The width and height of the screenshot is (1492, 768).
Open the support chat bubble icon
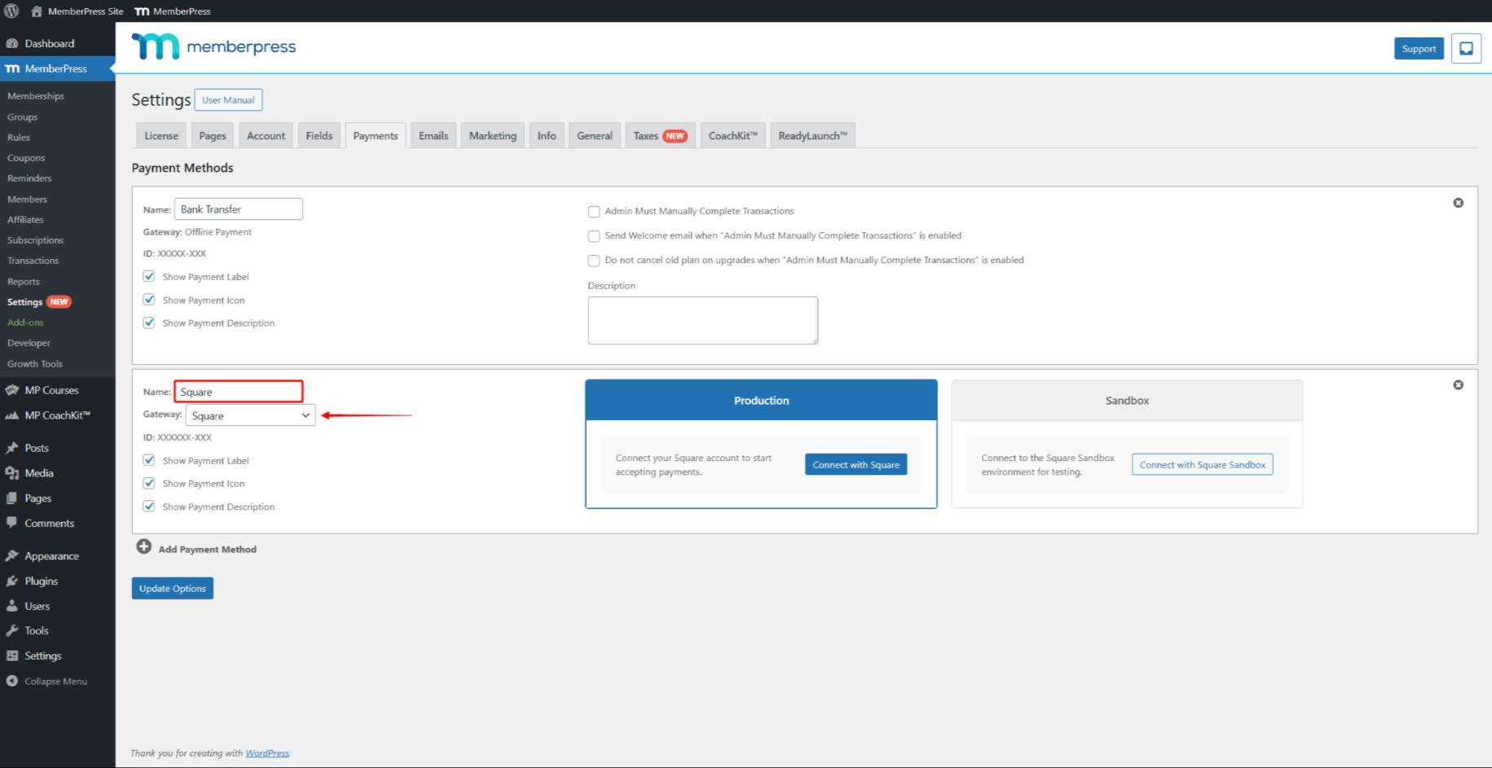click(x=1466, y=48)
